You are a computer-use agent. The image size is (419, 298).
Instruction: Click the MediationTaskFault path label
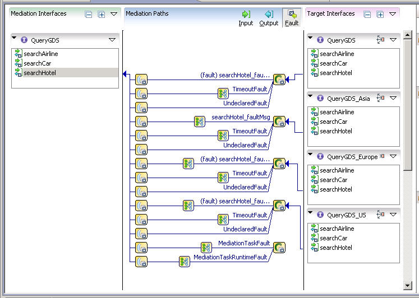[244, 244]
